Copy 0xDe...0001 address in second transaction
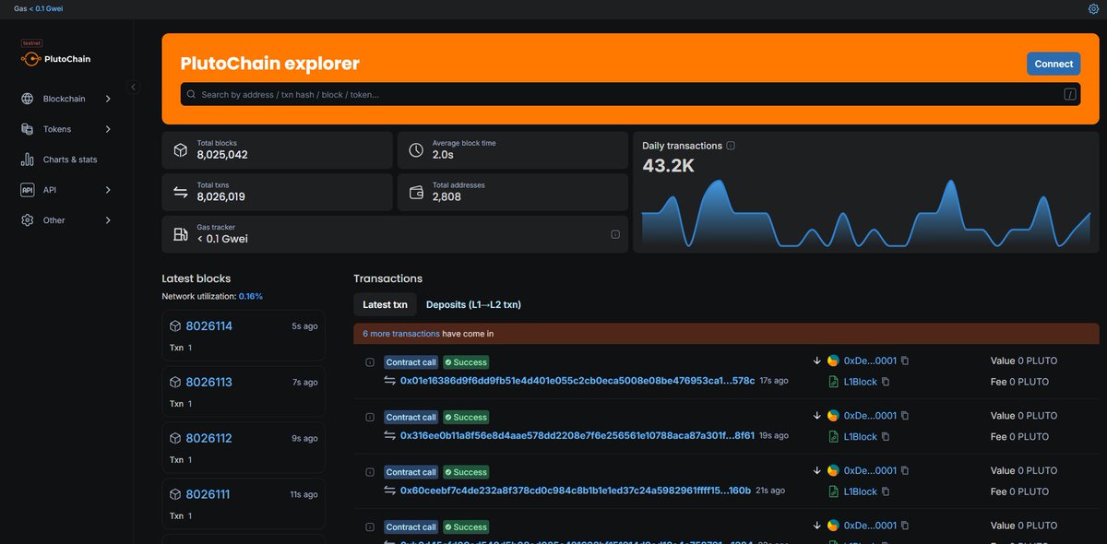1107x544 pixels. click(905, 416)
